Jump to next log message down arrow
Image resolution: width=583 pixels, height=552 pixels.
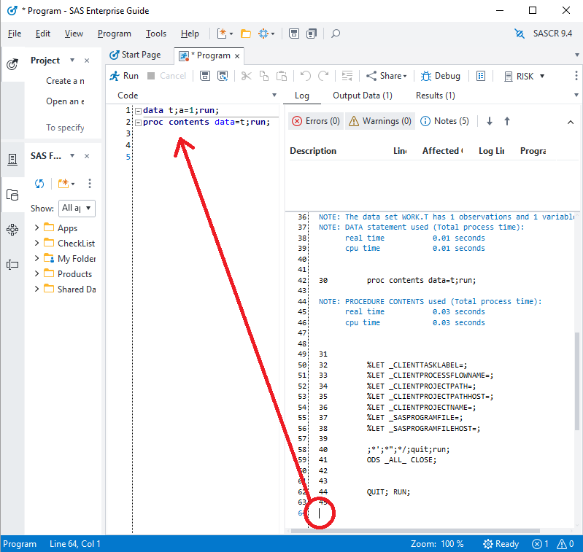tap(490, 121)
